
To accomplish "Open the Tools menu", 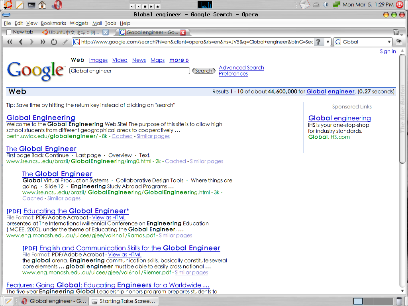I will (x=110, y=23).
